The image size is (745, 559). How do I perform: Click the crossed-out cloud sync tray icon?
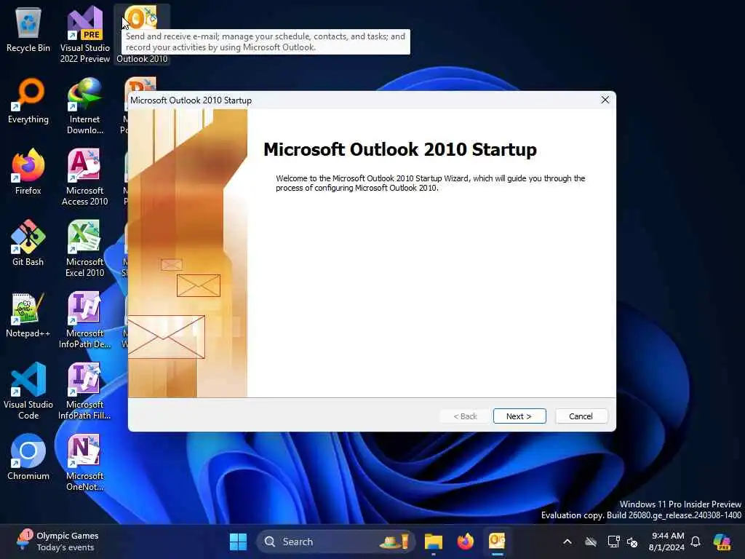click(591, 542)
